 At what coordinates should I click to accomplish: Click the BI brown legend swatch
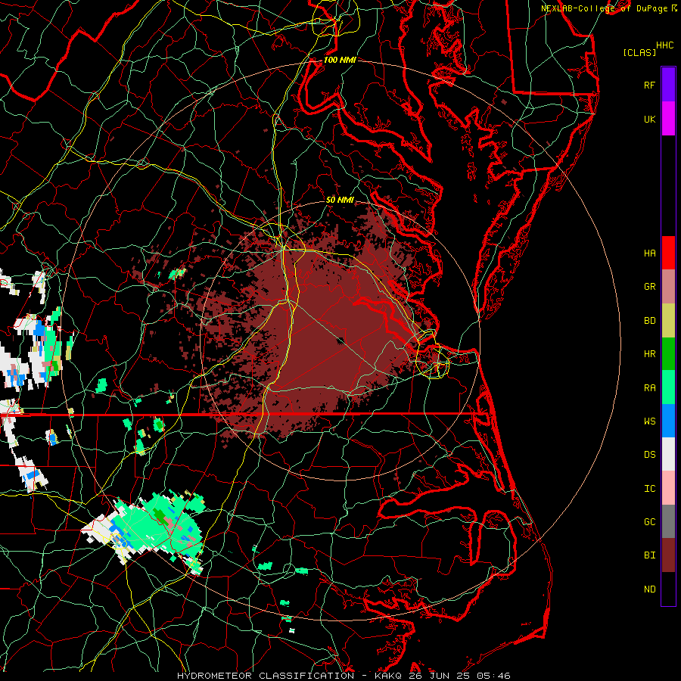(668, 555)
